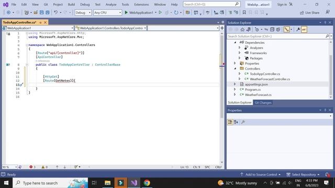Screen dimensions: 335x188
Task: Click the feedback person icon beside Live Share
Action: point(328,13)
